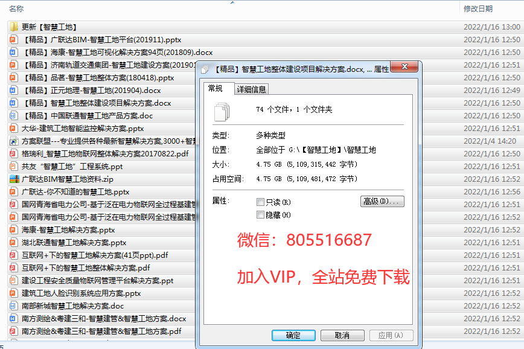524x349 pixels.
Task: Click the 应用(A) button
Action: tap(391, 335)
